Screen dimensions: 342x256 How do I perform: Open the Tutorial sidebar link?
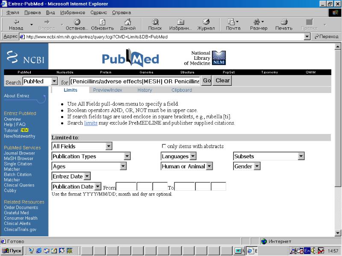coord(11,131)
